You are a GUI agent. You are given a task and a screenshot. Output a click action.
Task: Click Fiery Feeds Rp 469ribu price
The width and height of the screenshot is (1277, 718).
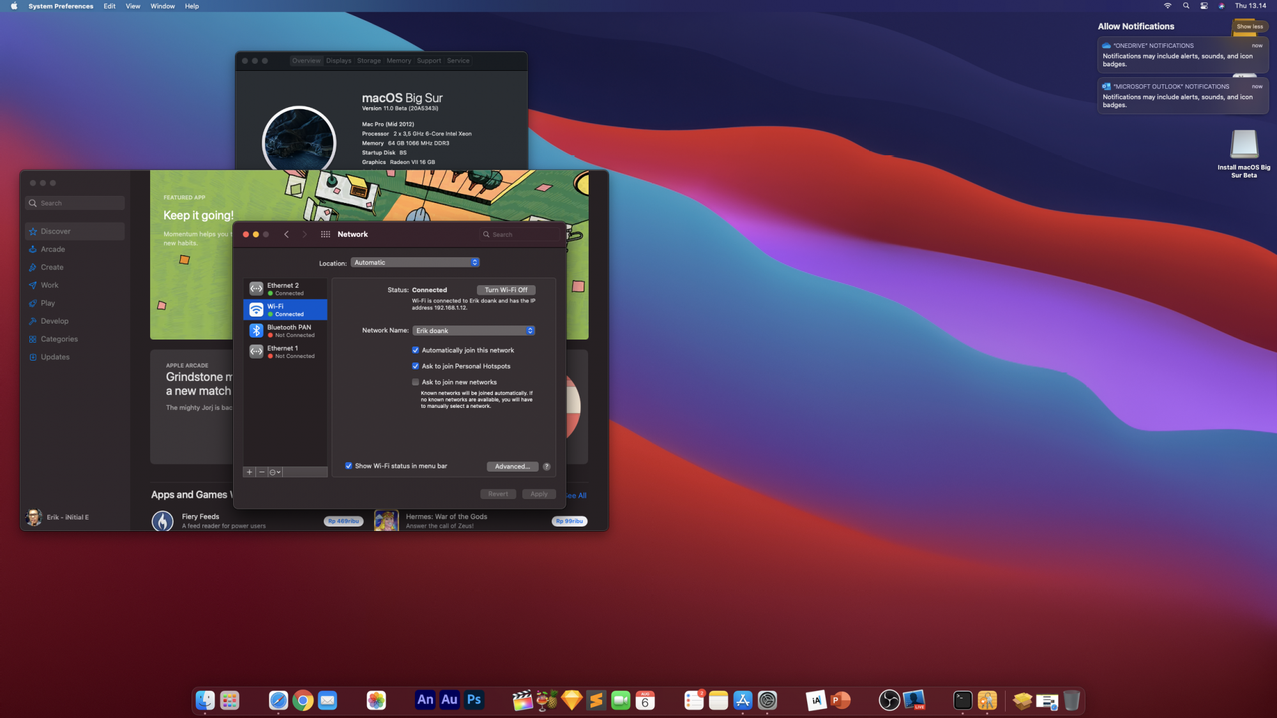pyautogui.click(x=344, y=521)
